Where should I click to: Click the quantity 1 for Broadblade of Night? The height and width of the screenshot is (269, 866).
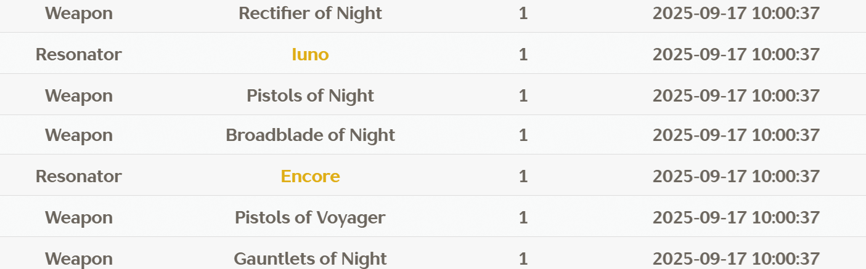(523, 135)
